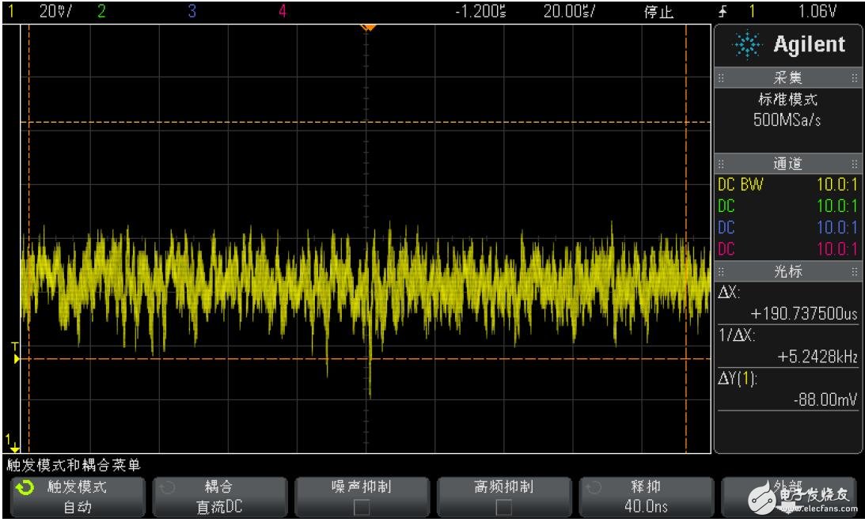Open the 触发模式 自动 trigger mode softkey
Screen dimensions: 865x522
[x=76, y=497]
